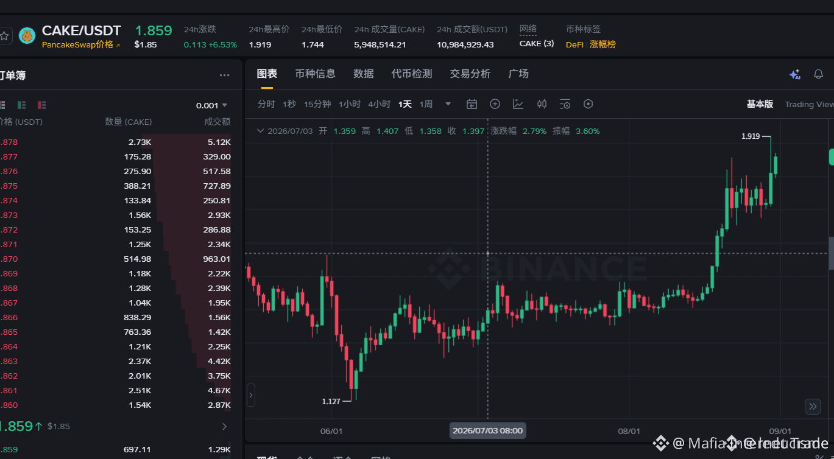Select the 15分钟 chart interval
Viewport: 834px width, 459px height.
pyautogui.click(x=317, y=104)
